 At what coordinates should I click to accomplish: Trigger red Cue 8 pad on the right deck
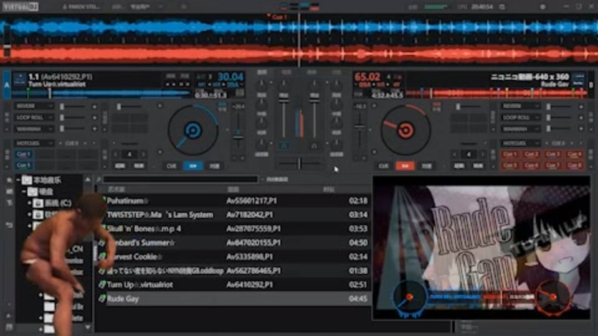click(x=574, y=166)
